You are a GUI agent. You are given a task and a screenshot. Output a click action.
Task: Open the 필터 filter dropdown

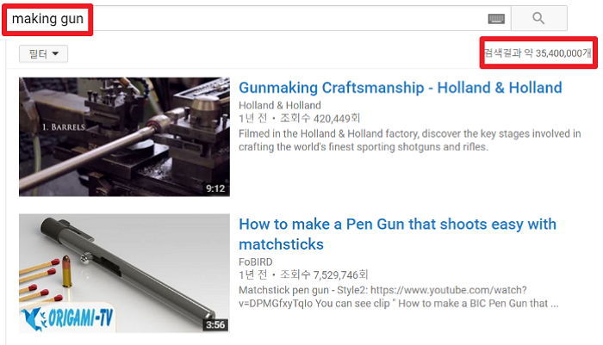point(43,54)
